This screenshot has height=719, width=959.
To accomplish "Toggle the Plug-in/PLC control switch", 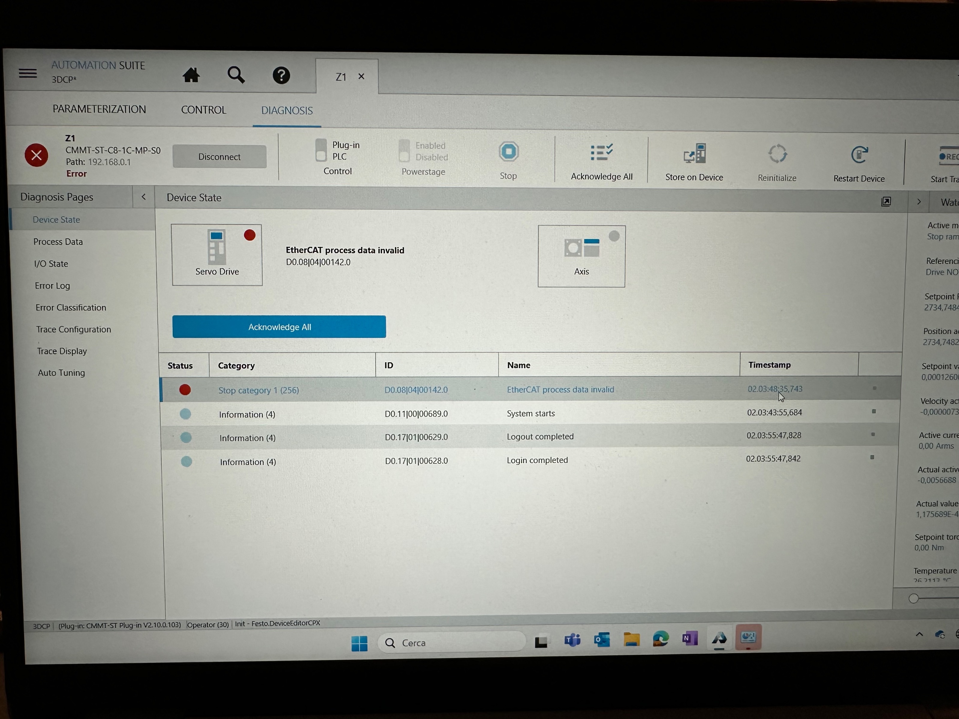I will click(321, 150).
